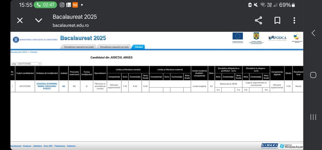Click the Limba si literatura materna header

pyautogui.click(x=170, y=70)
